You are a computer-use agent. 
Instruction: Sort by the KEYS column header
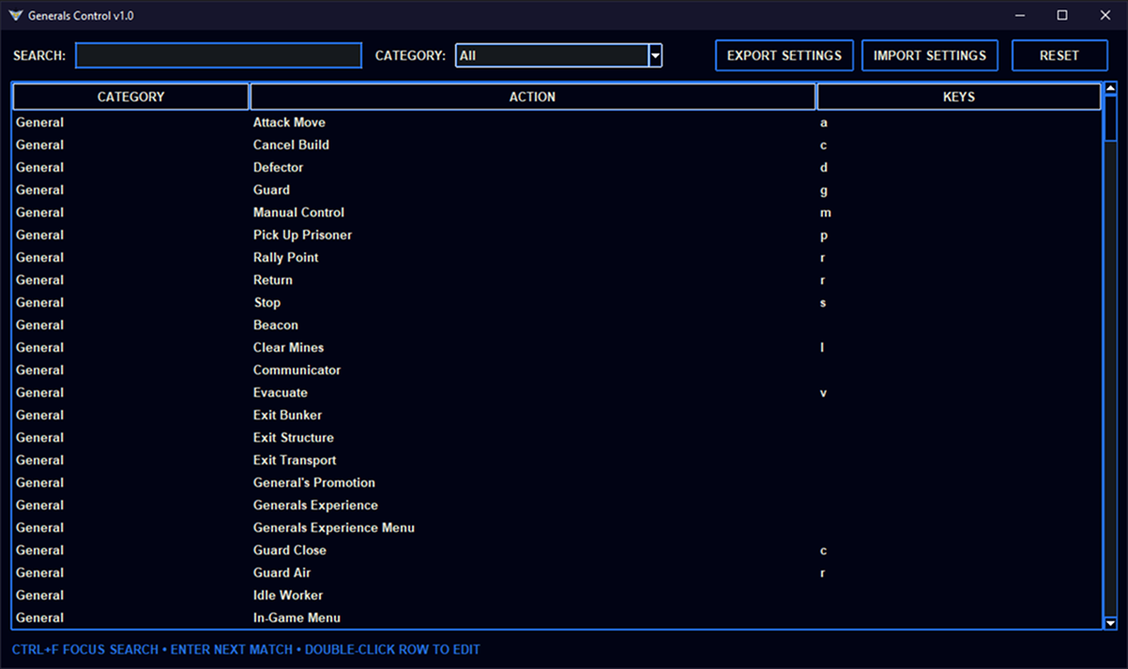(959, 97)
